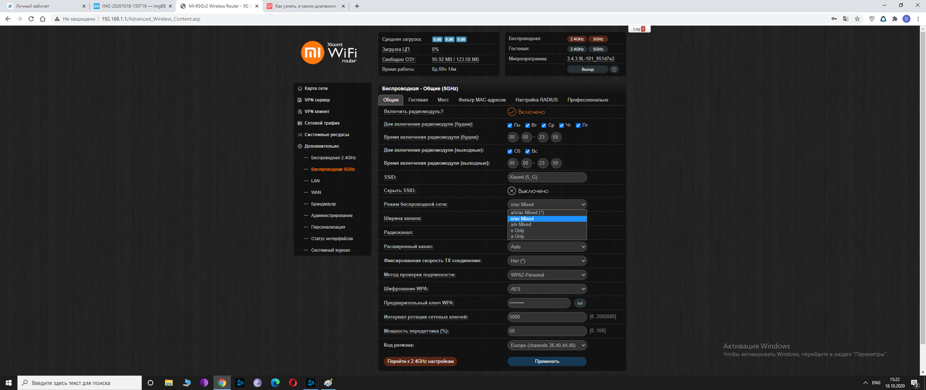Screen dimensions: 926x390
Task: Choose a/n Mixed option in list
Action: (x=547, y=224)
